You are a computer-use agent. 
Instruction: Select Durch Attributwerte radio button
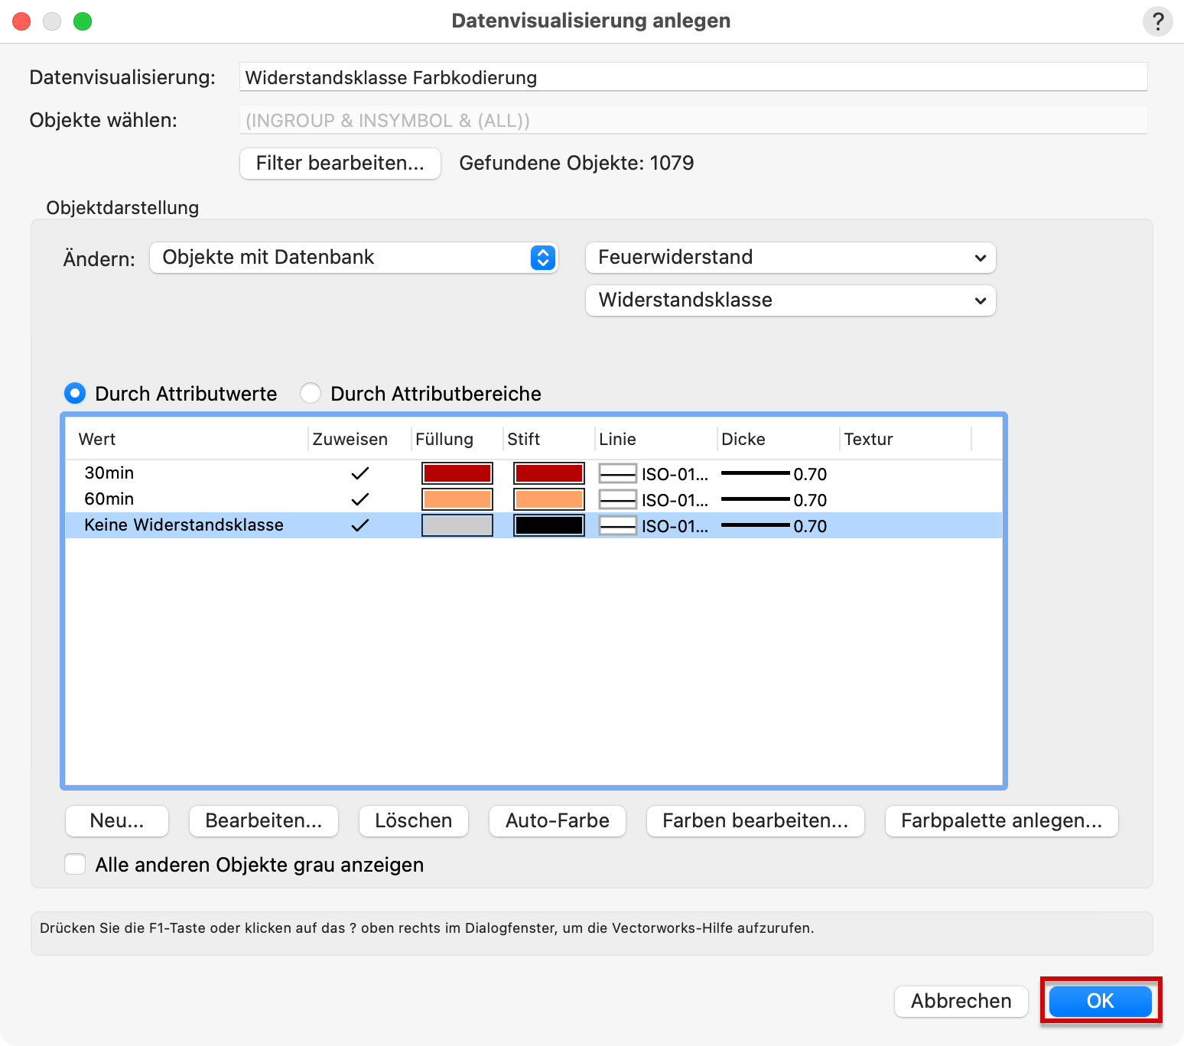pos(75,394)
